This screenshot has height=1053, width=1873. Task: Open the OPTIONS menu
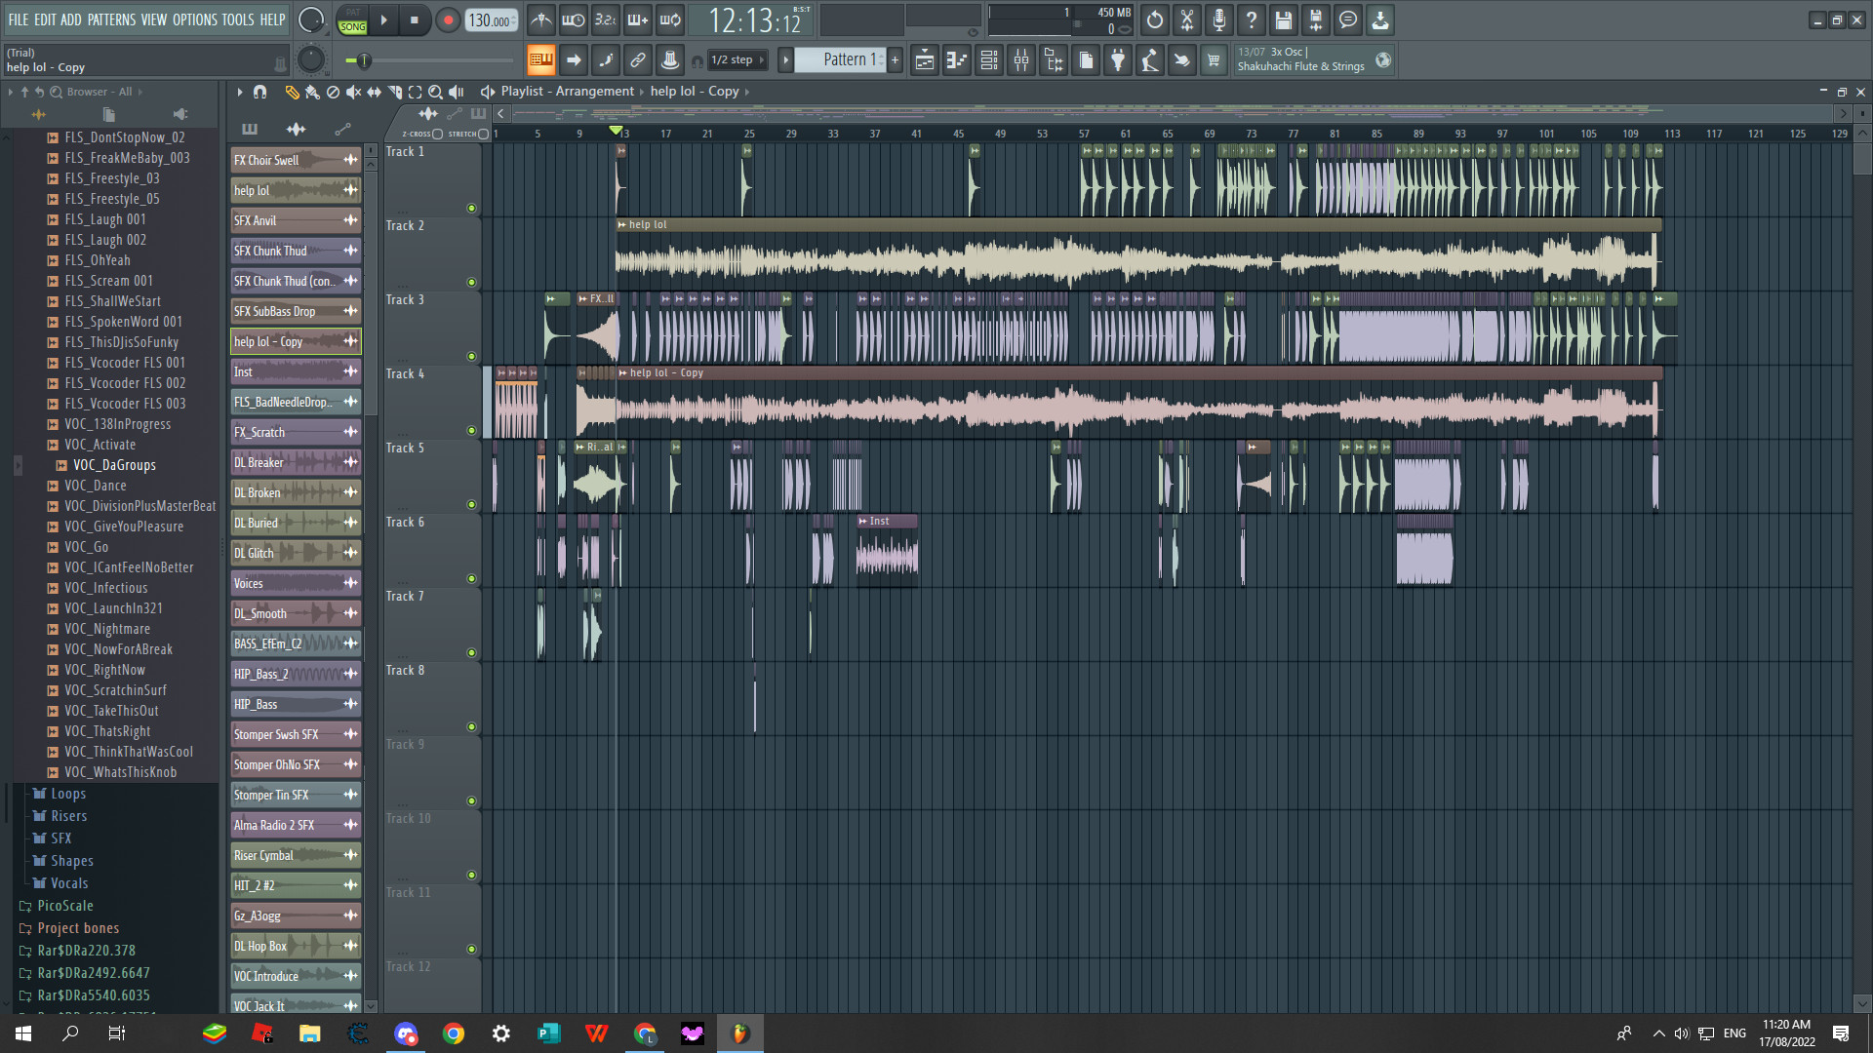click(x=198, y=17)
